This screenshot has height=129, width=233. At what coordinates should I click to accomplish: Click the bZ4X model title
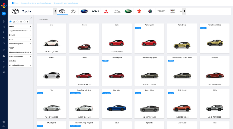pos(117,123)
